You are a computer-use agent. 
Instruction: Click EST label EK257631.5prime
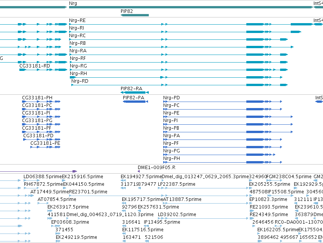158,207
